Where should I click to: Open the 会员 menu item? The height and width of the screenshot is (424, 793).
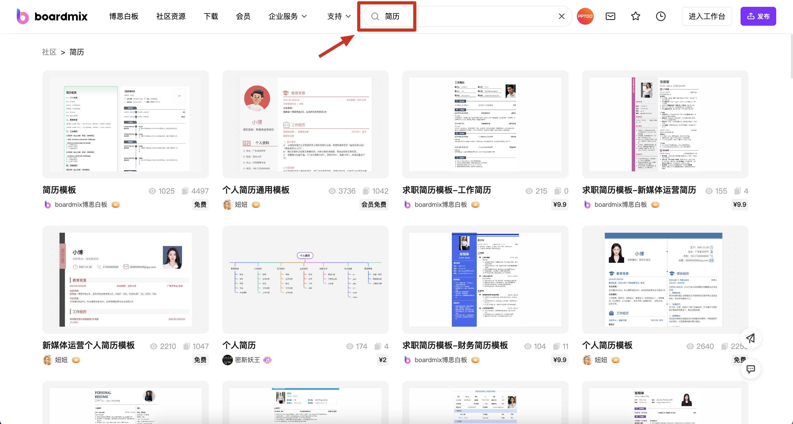[243, 16]
